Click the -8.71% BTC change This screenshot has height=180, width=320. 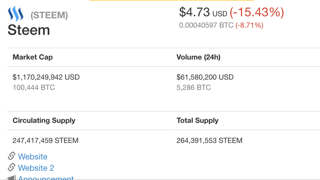click(x=250, y=25)
